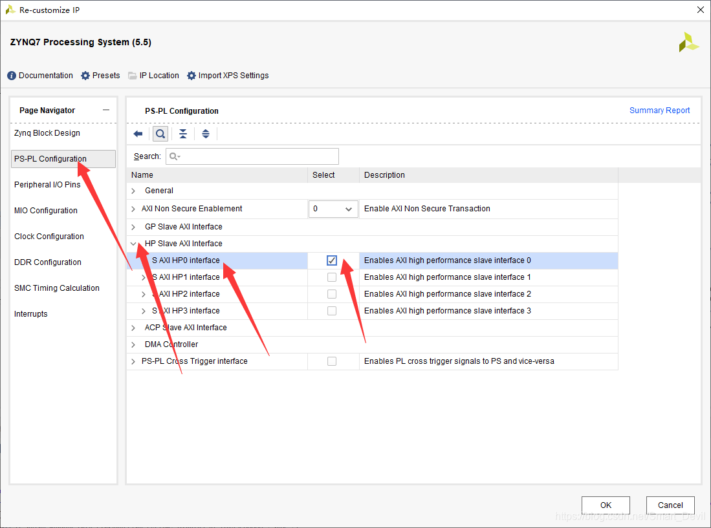
Task: Collapse HP Slave AXI Interface row
Action: (133, 244)
